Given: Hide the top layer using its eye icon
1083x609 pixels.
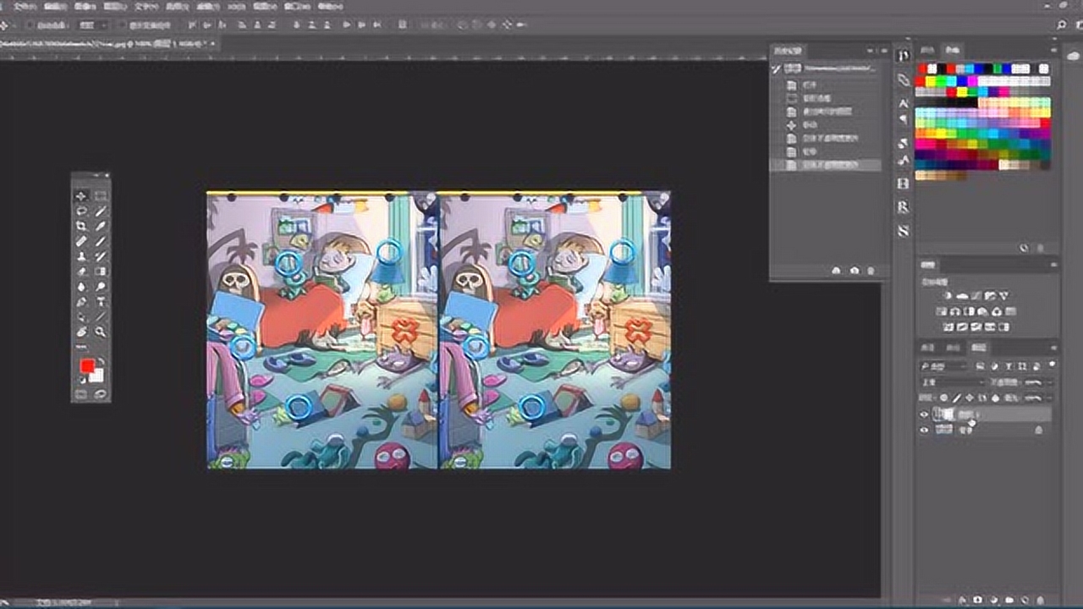Looking at the screenshot, I should tap(924, 414).
